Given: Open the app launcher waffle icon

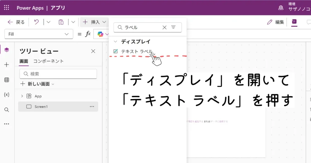Looking at the screenshot, I should 6,8.
